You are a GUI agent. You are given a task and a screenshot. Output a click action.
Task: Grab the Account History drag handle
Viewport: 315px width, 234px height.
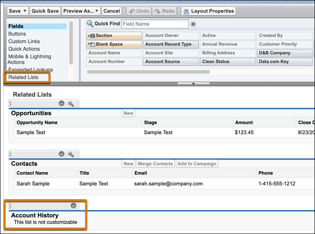pos(11,206)
